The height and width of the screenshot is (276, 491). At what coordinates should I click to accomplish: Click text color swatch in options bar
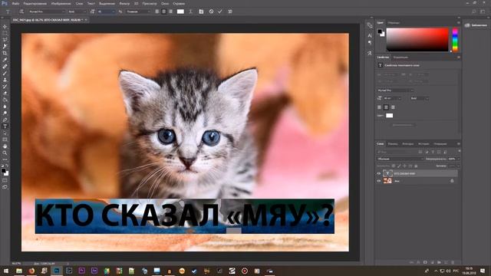click(x=180, y=11)
